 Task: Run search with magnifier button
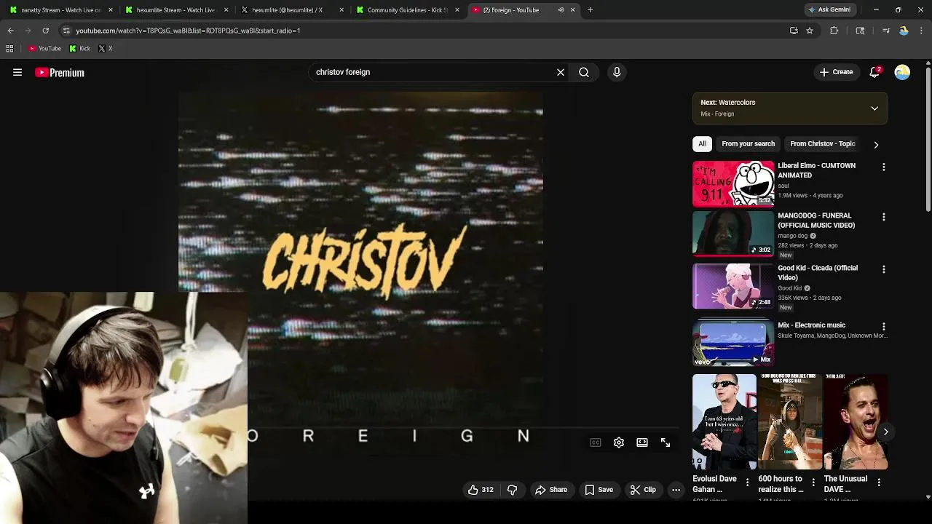(x=584, y=72)
